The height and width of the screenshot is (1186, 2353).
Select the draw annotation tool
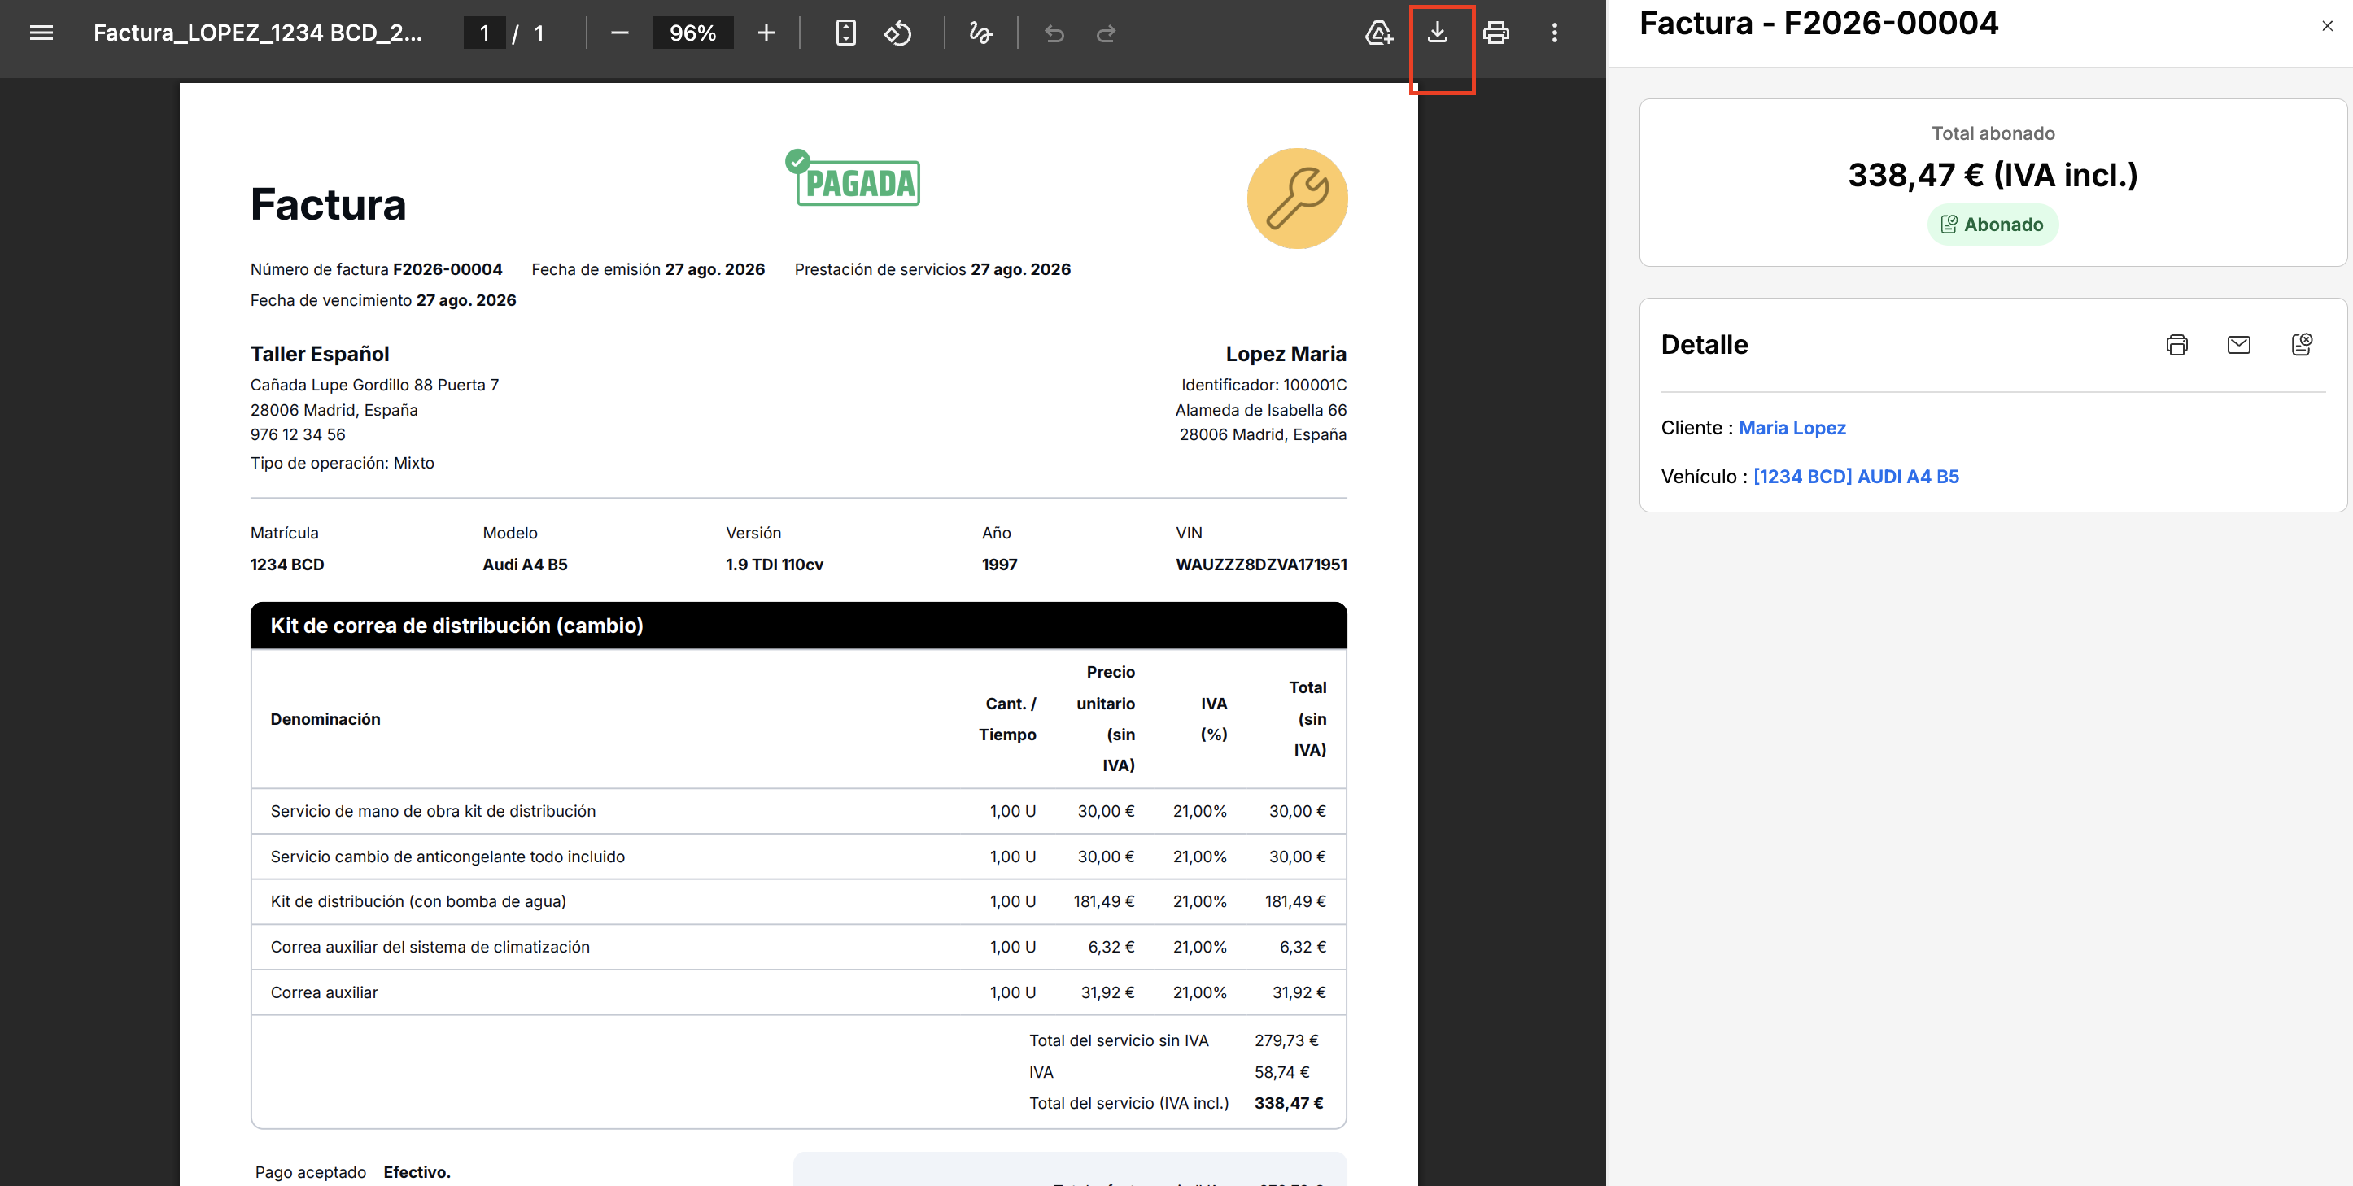pos(980,33)
